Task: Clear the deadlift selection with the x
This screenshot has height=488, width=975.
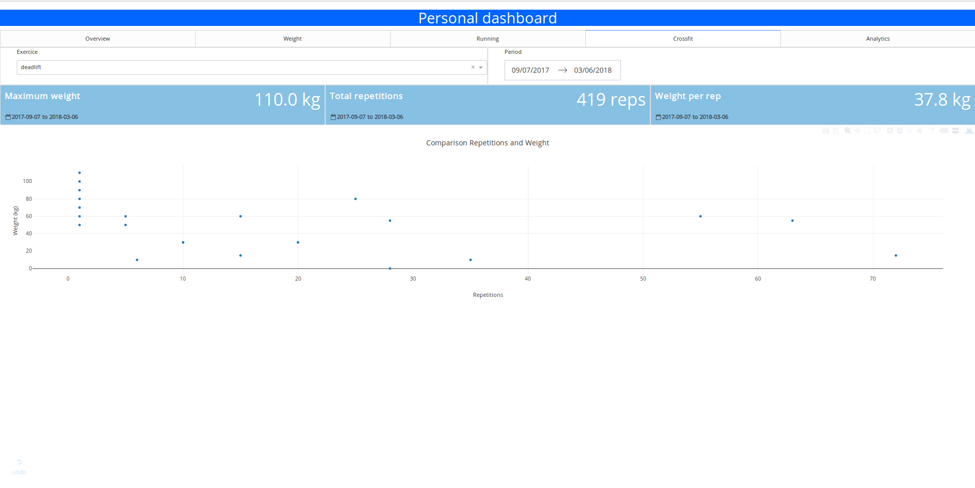Action: point(473,67)
